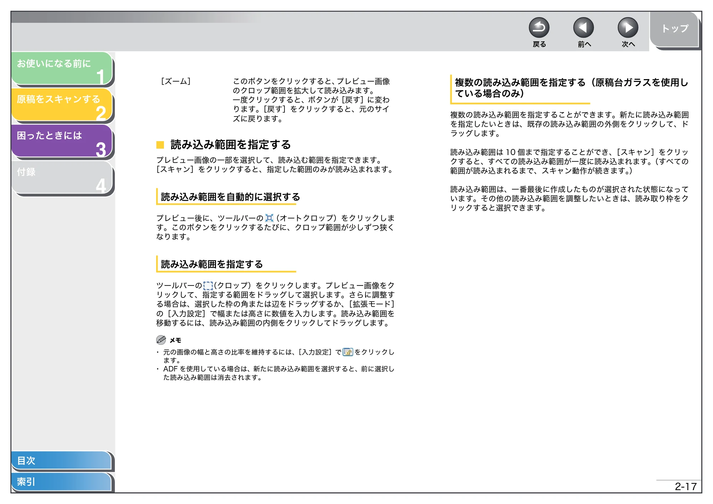Click the [ズーム] label

click(176, 81)
